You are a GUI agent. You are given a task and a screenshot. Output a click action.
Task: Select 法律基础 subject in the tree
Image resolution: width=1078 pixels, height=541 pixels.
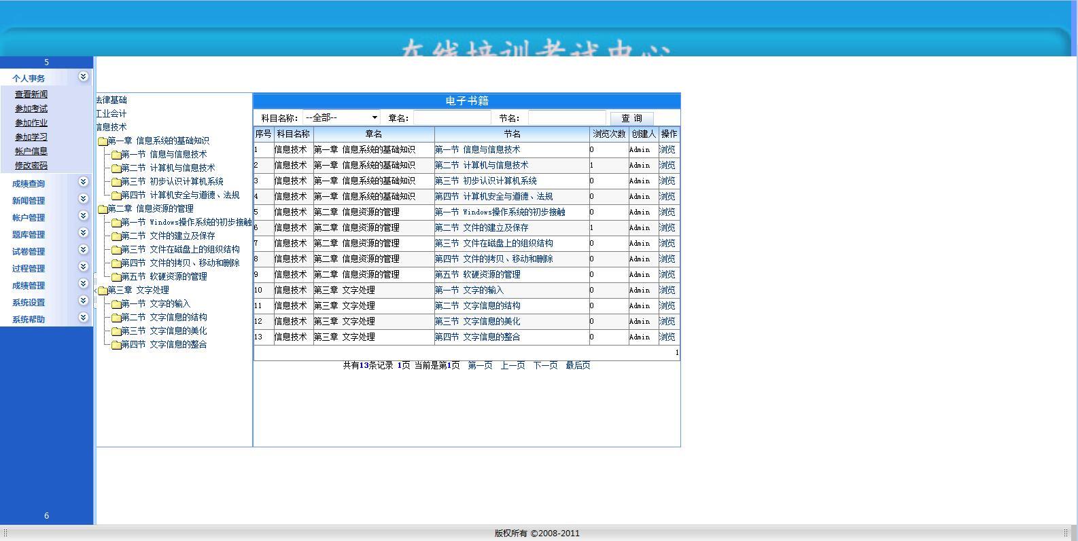111,100
